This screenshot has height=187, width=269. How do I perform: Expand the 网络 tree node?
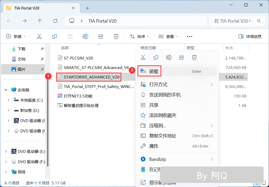click(6, 172)
